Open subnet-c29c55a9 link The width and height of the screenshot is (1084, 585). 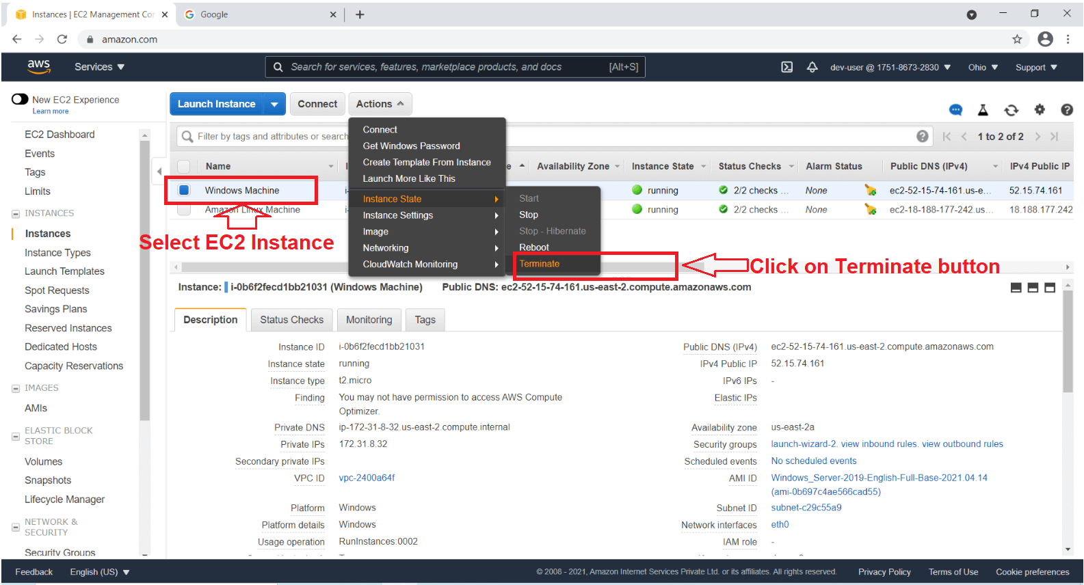(x=806, y=508)
